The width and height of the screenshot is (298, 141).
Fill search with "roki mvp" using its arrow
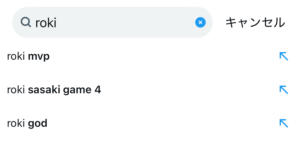coord(284,56)
